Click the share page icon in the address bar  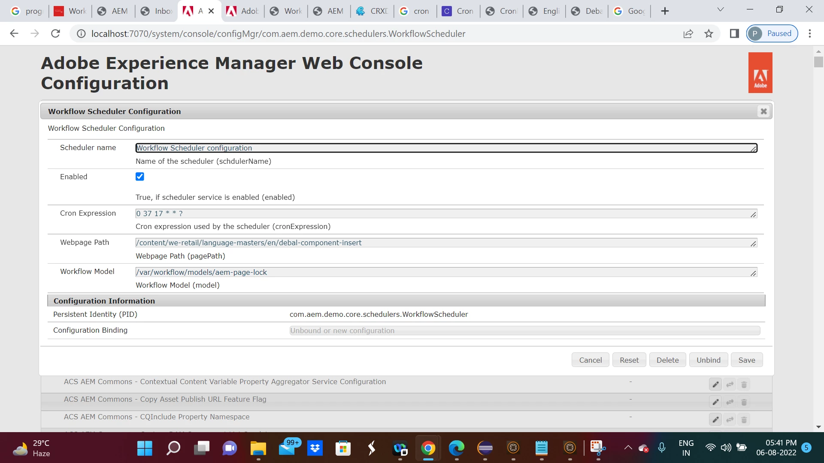point(688,33)
